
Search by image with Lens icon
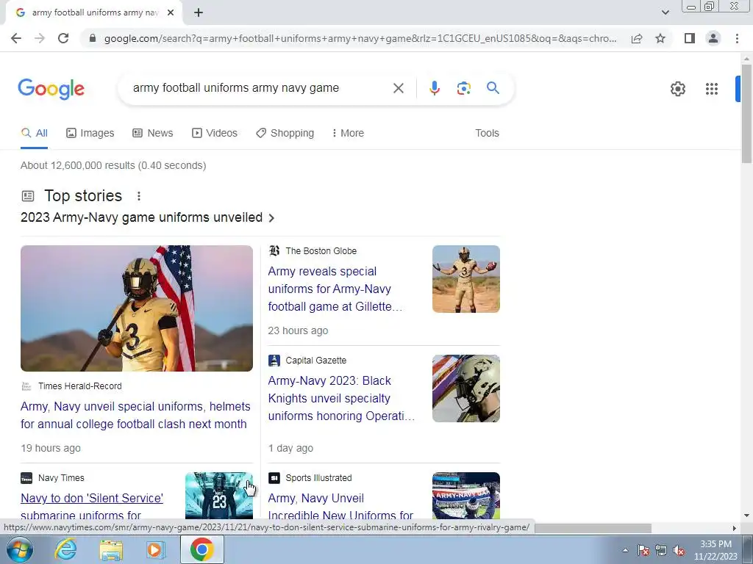(463, 88)
